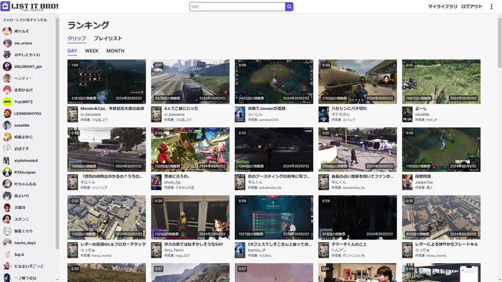Open VALORANT_jpn channel avatar

pyautogui.click(x=7, y=67)
